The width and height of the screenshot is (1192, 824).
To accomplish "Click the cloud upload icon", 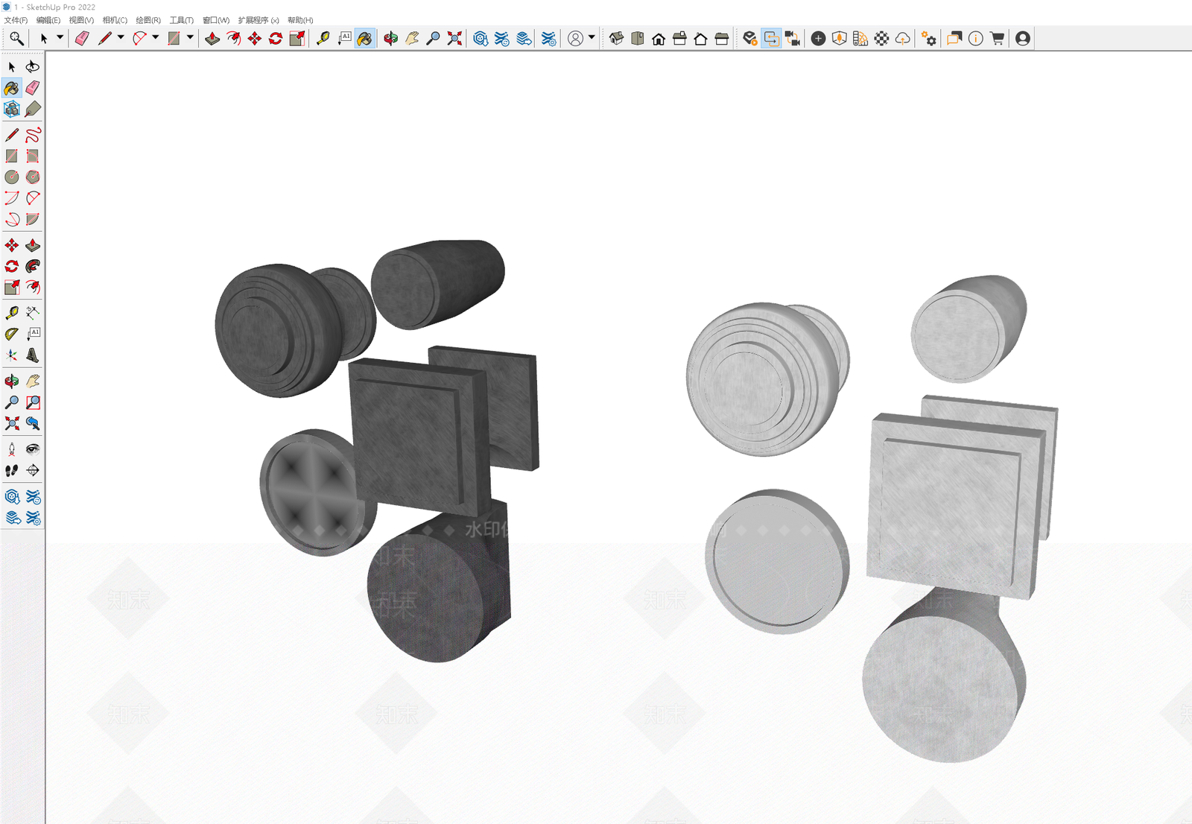I will [x=902, y=38].
